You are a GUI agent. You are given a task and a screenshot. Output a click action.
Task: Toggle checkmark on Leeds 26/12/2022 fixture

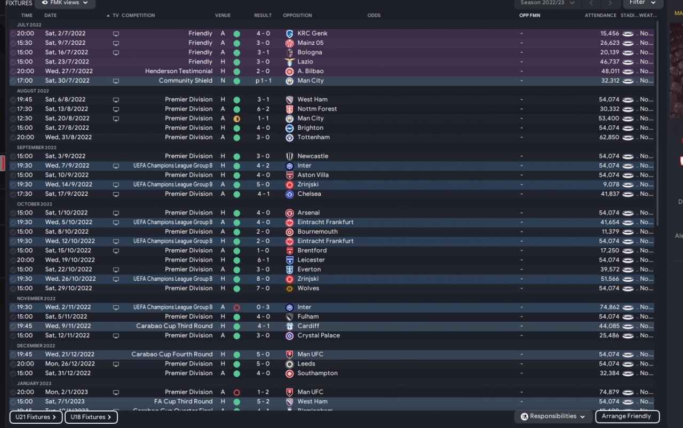tap(13, 364)
